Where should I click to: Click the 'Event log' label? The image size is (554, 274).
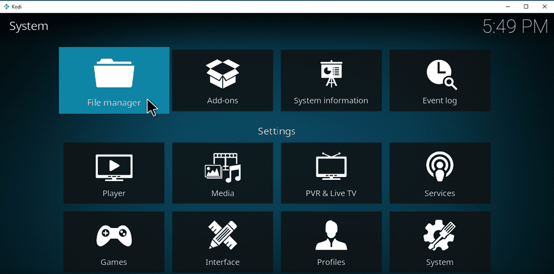click(x=440, y=101)
